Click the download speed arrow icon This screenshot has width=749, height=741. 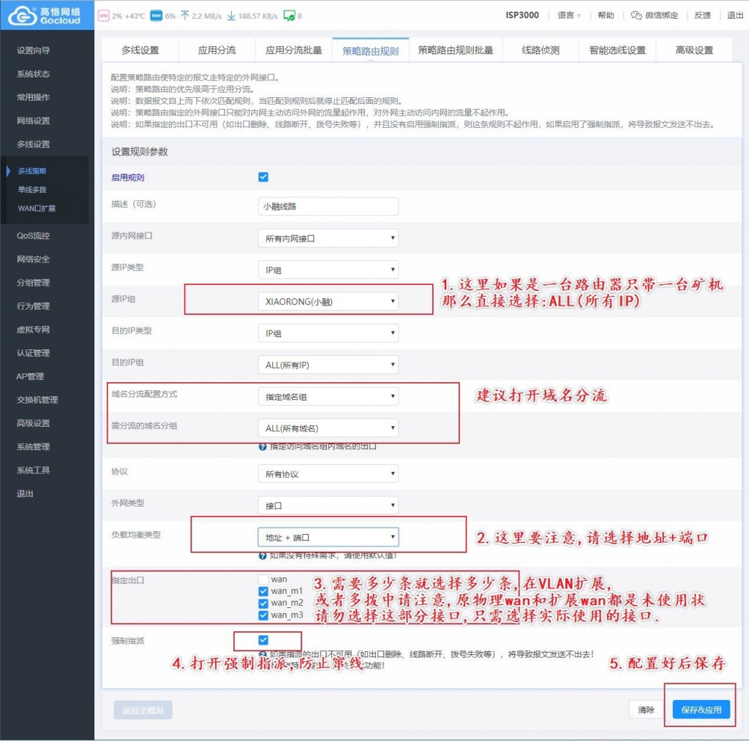[231, 15]
